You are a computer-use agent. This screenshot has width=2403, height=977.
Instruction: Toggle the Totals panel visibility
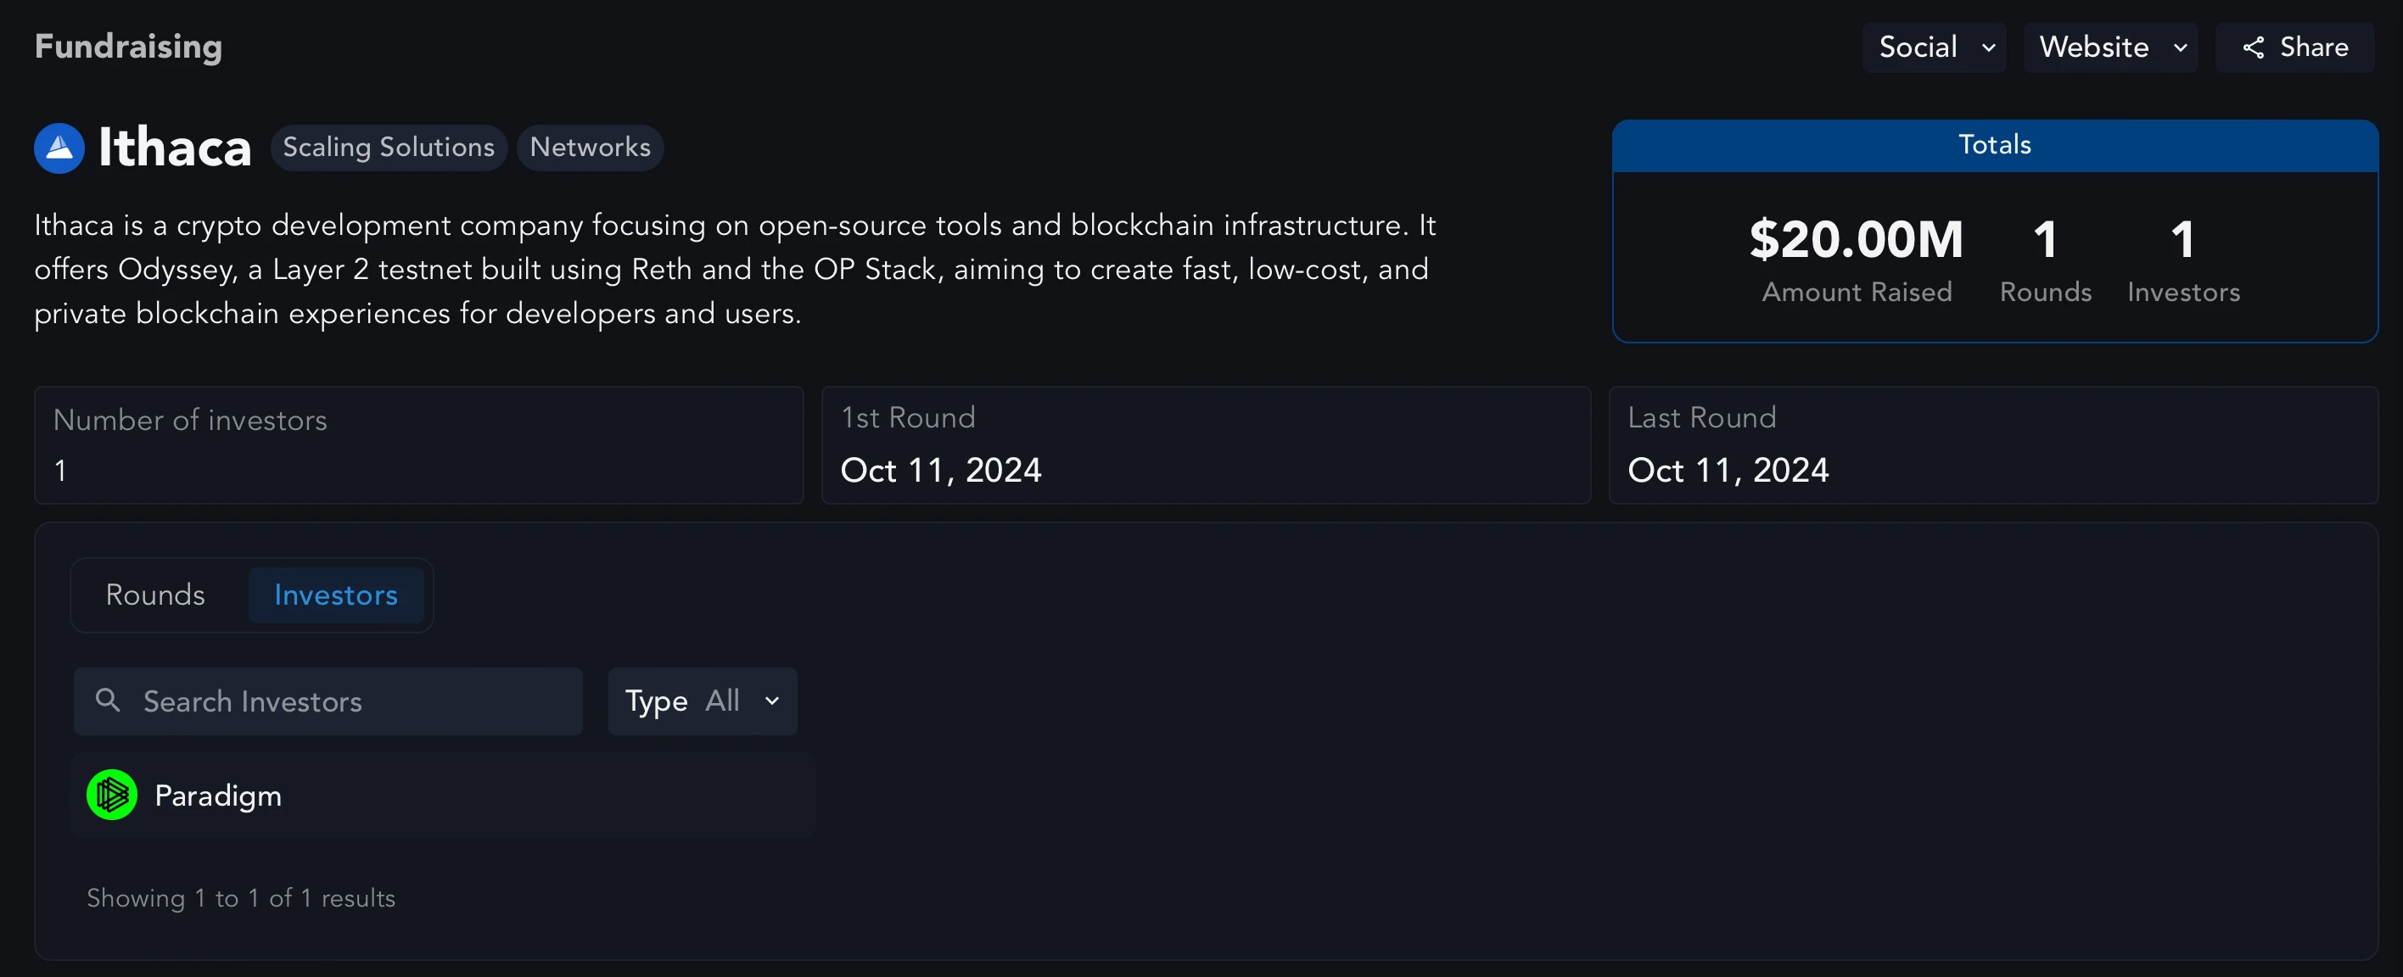point(1994,144)
